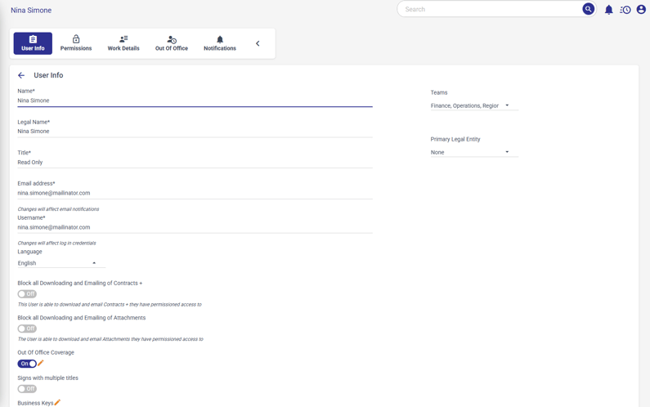Image resolution: width=650 pixels, height=407 pixels.
Task: Edit Out Of Office Coverage pencil icon
Action: click(x=41, y=363)
